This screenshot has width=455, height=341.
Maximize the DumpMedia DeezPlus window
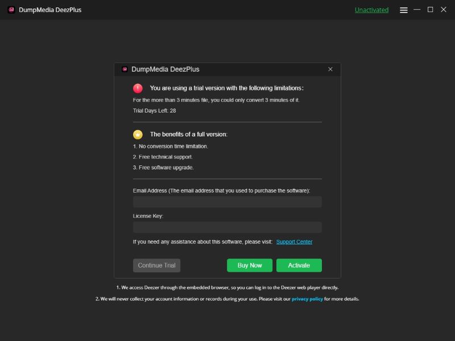pos(430,10)
